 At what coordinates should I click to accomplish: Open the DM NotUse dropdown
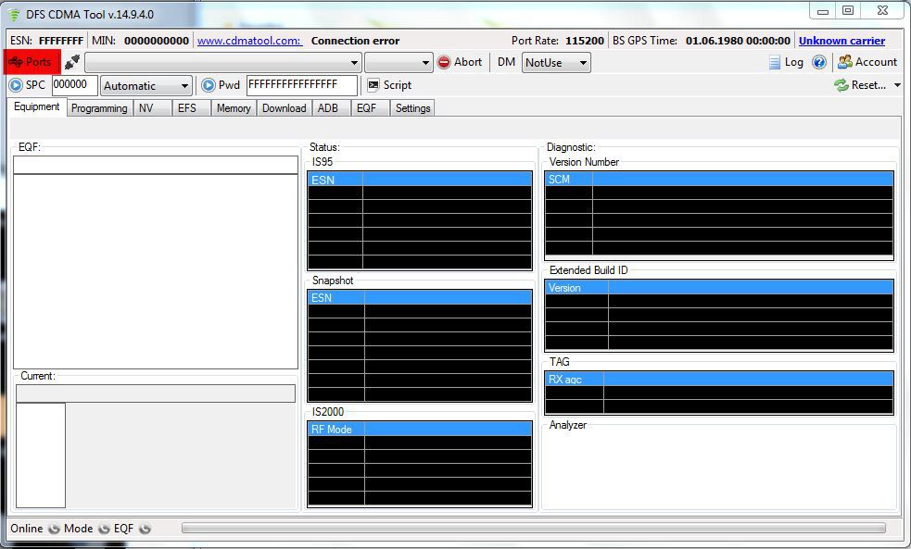(556, 62)
